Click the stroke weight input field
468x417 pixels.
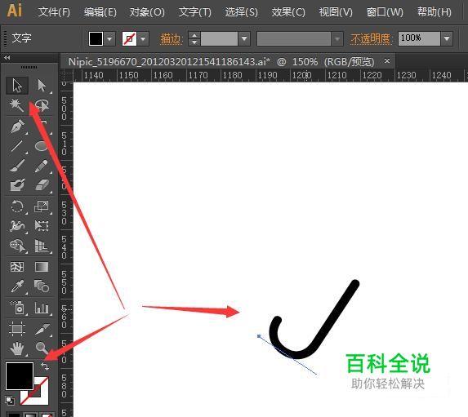219,39
